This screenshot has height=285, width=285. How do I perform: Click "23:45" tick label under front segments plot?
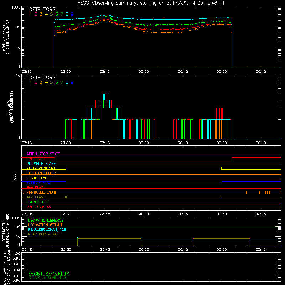[105, 72]
